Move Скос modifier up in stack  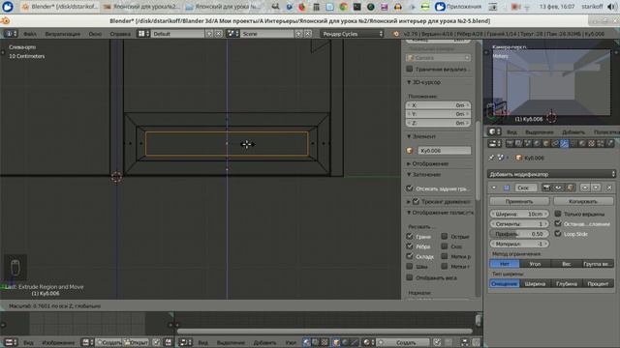(584, 188)
